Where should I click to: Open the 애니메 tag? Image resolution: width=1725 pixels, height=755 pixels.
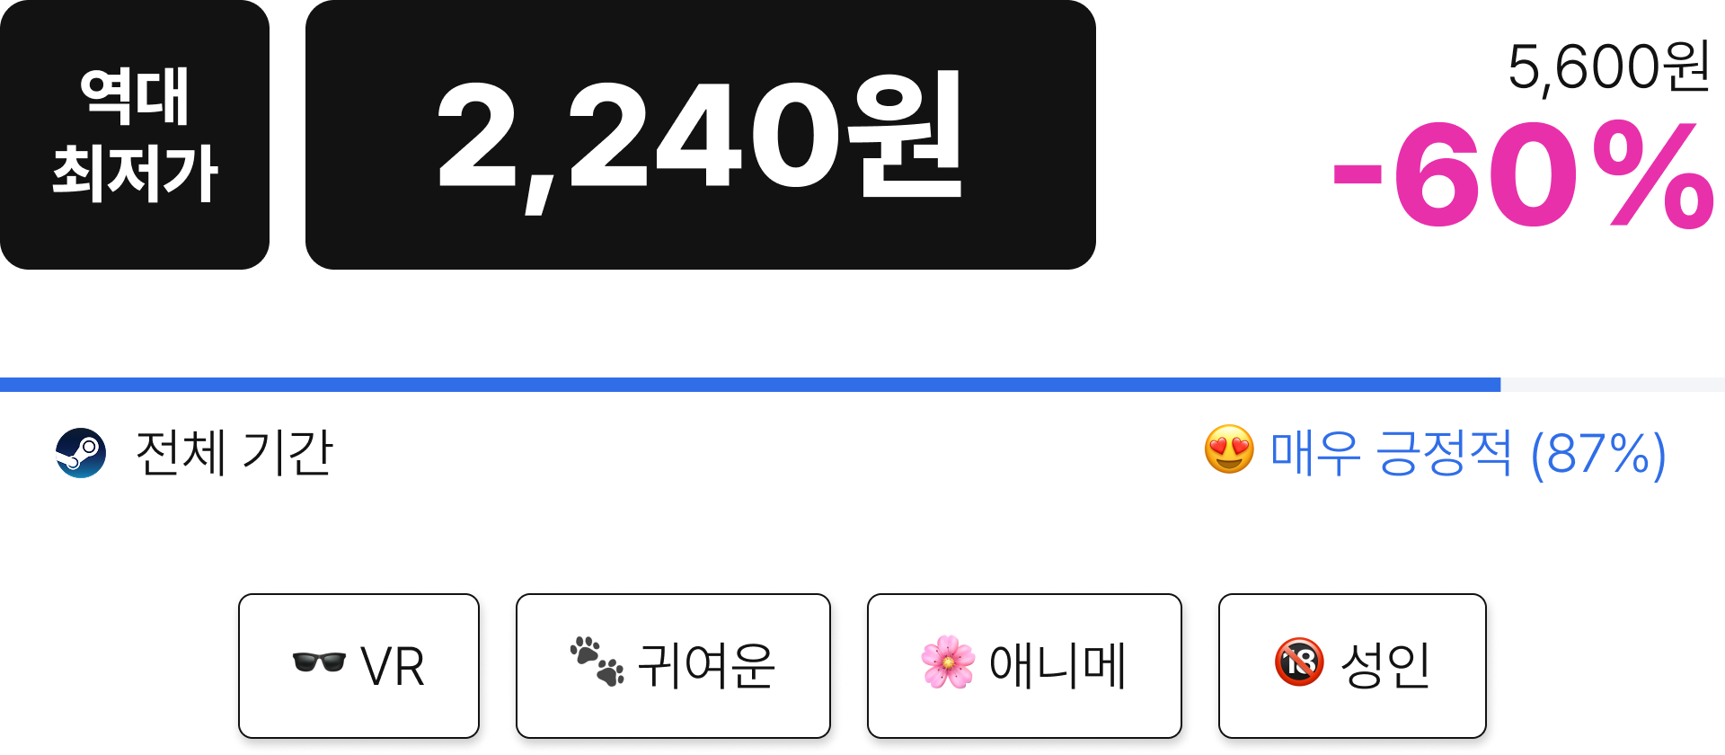coord(1024,666)
